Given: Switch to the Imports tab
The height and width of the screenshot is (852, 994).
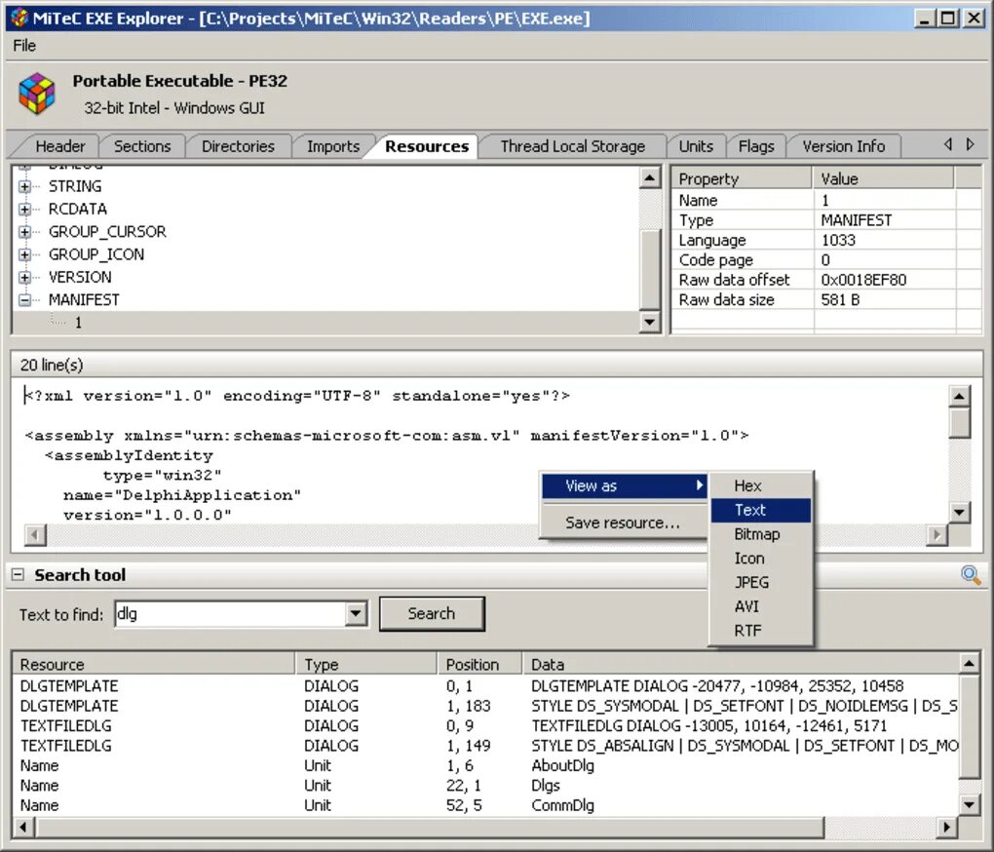Looking at the screenshot, I should coord(333,146).
